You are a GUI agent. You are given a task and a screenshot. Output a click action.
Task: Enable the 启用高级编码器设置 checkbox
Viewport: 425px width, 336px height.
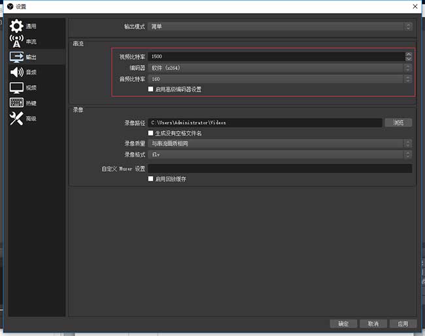coord(151,89)
